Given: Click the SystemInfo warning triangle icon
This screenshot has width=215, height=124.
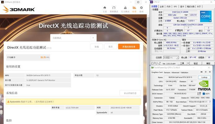Looking at the screenshot, I should (x=8, y=102).
